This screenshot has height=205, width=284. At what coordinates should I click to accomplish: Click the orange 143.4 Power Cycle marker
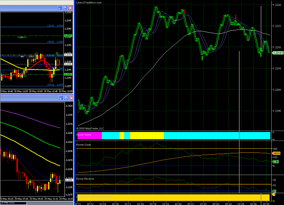[276, 153]
